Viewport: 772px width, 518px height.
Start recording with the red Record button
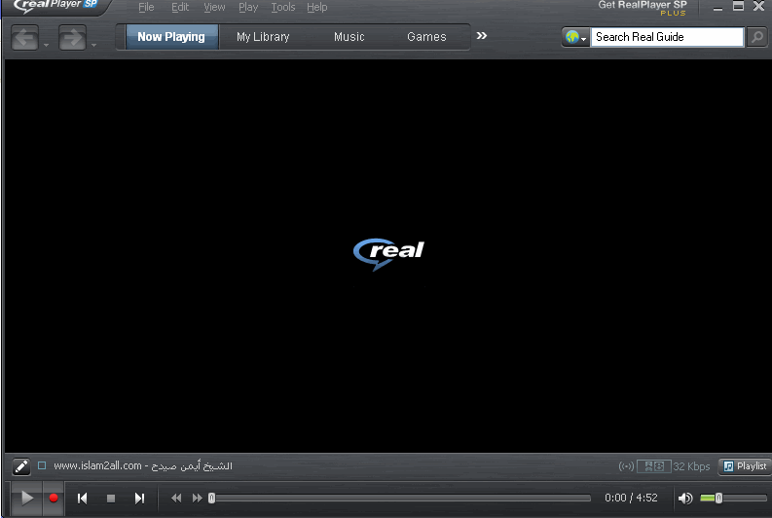(54, 499)
